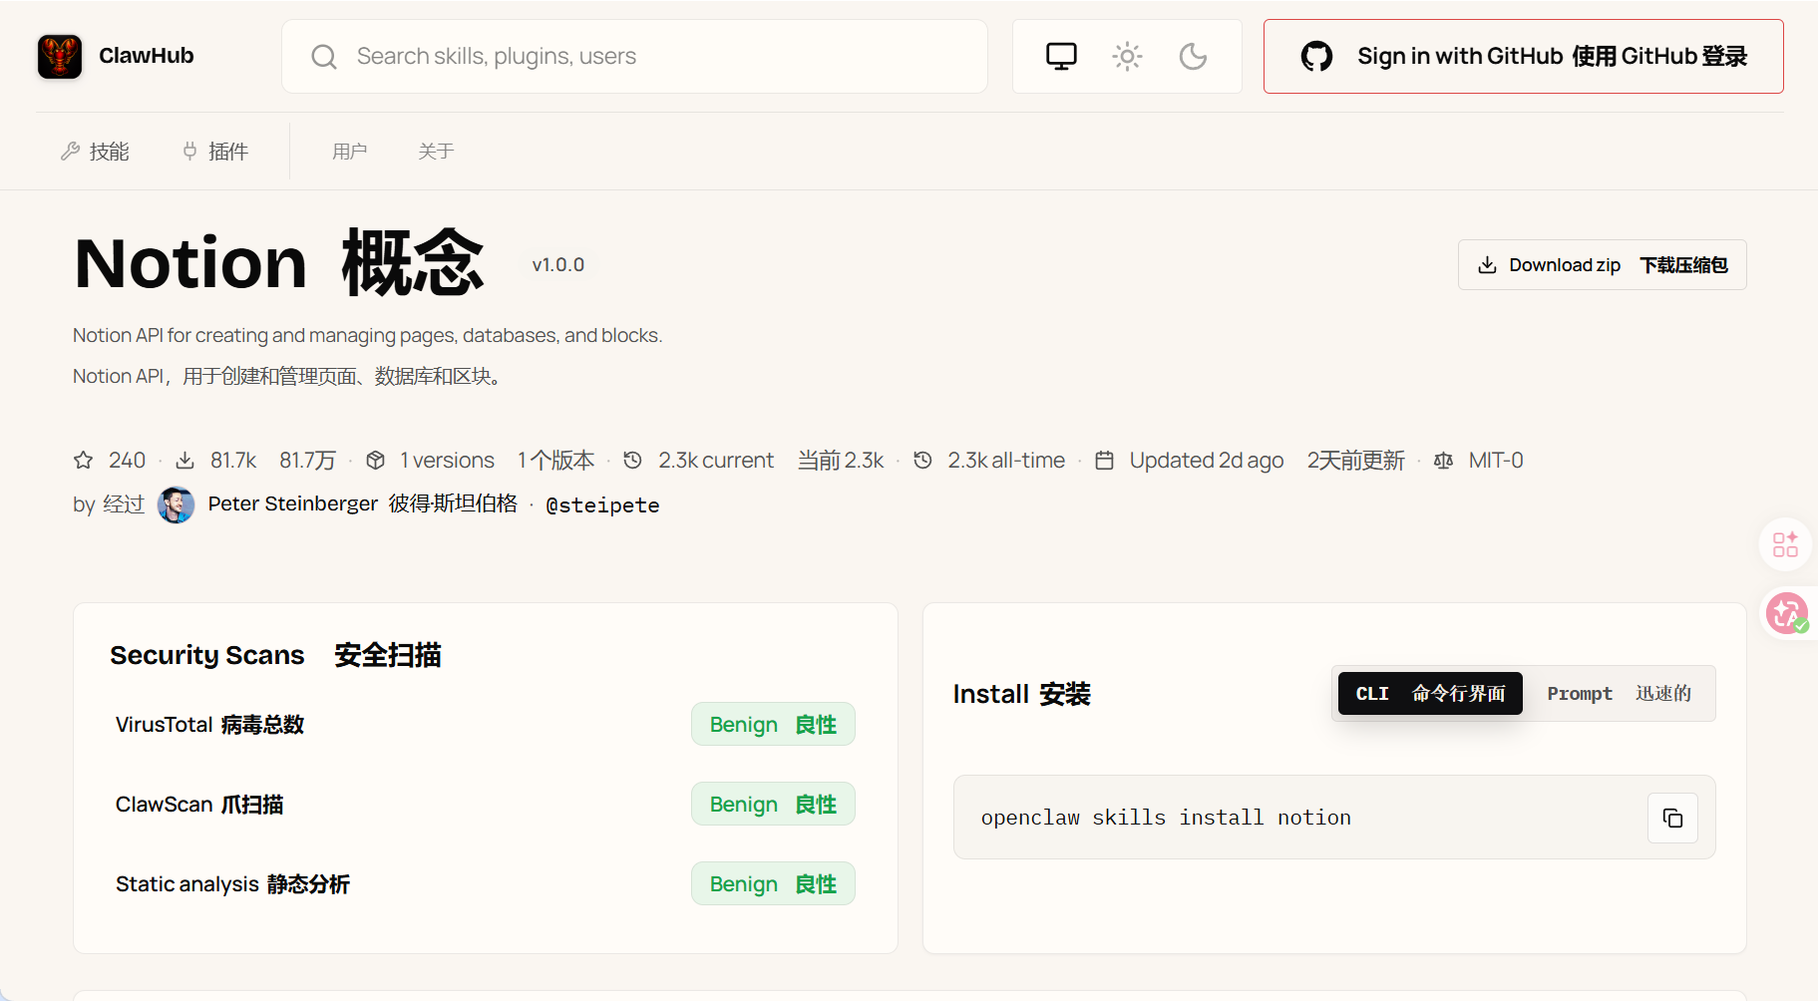Click the 1 versions stat text
Screen dimensions: 1818x1001
(x=447, y=461)
